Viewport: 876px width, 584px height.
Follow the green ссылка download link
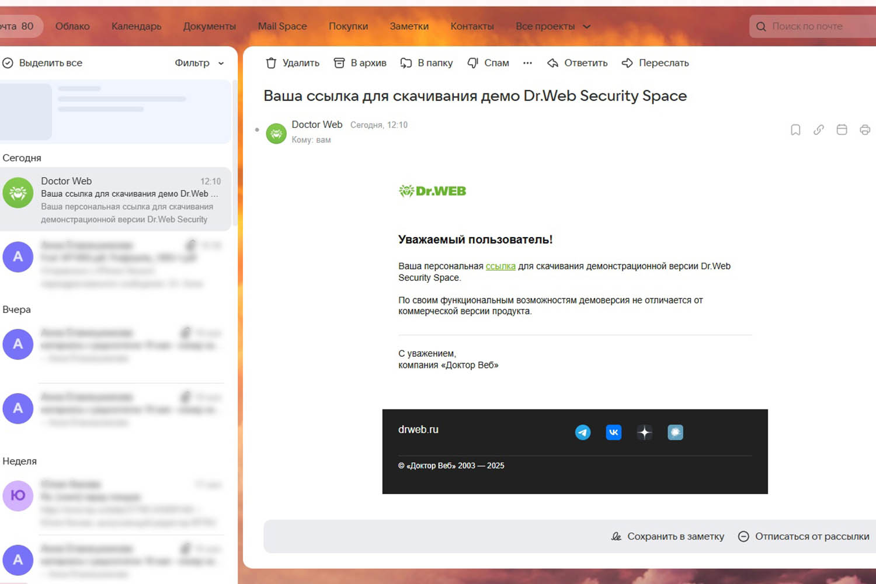pyautogui.click(x=500, y=266)
